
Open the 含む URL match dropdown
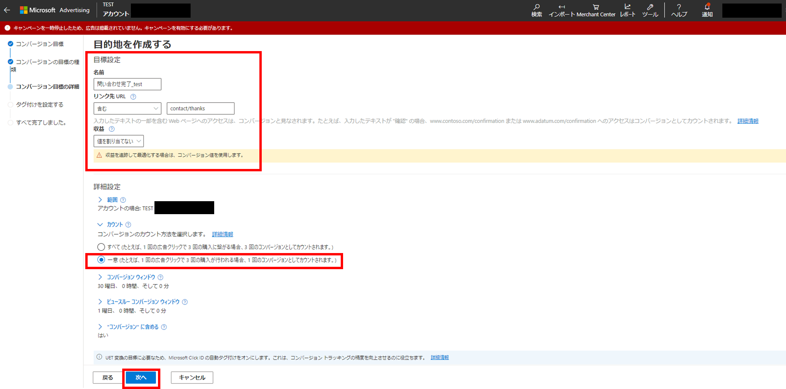tap(127, 108)
